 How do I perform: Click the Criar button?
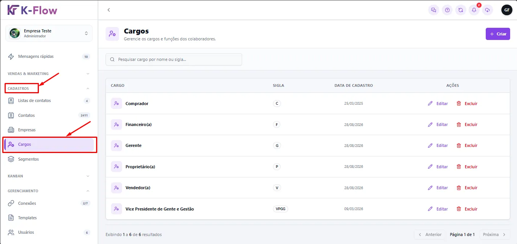click(498, 34)
